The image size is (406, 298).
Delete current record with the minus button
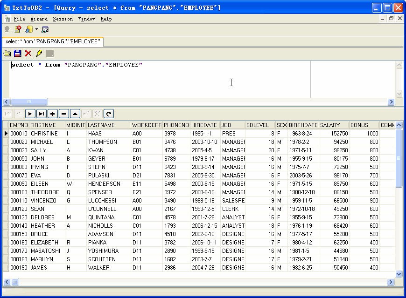pyautogui.click(x=63, y=114)
